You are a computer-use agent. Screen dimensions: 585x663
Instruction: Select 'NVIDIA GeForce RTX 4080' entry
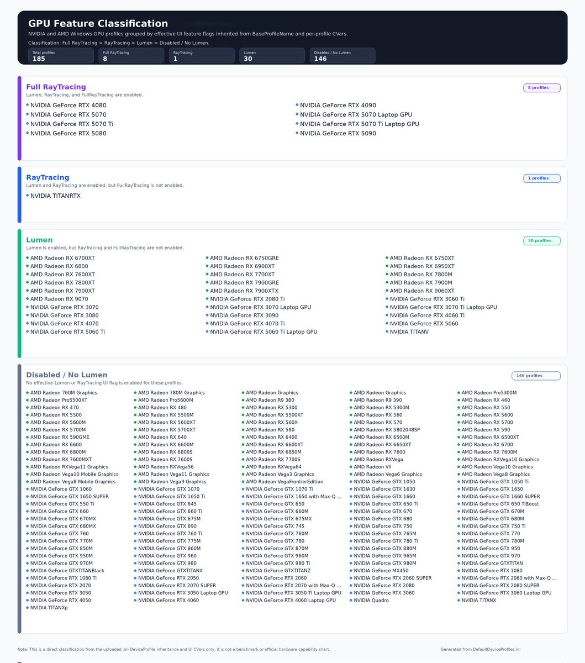click(66, 105)
